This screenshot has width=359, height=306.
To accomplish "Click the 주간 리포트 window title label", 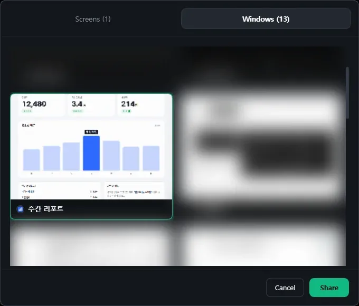I will tap(45, 209).
